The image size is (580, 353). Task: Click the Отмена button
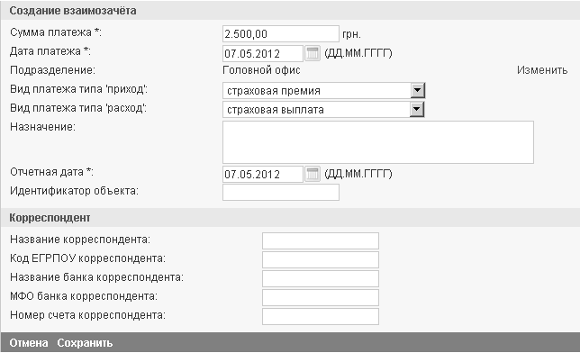[x=29, y=343]
